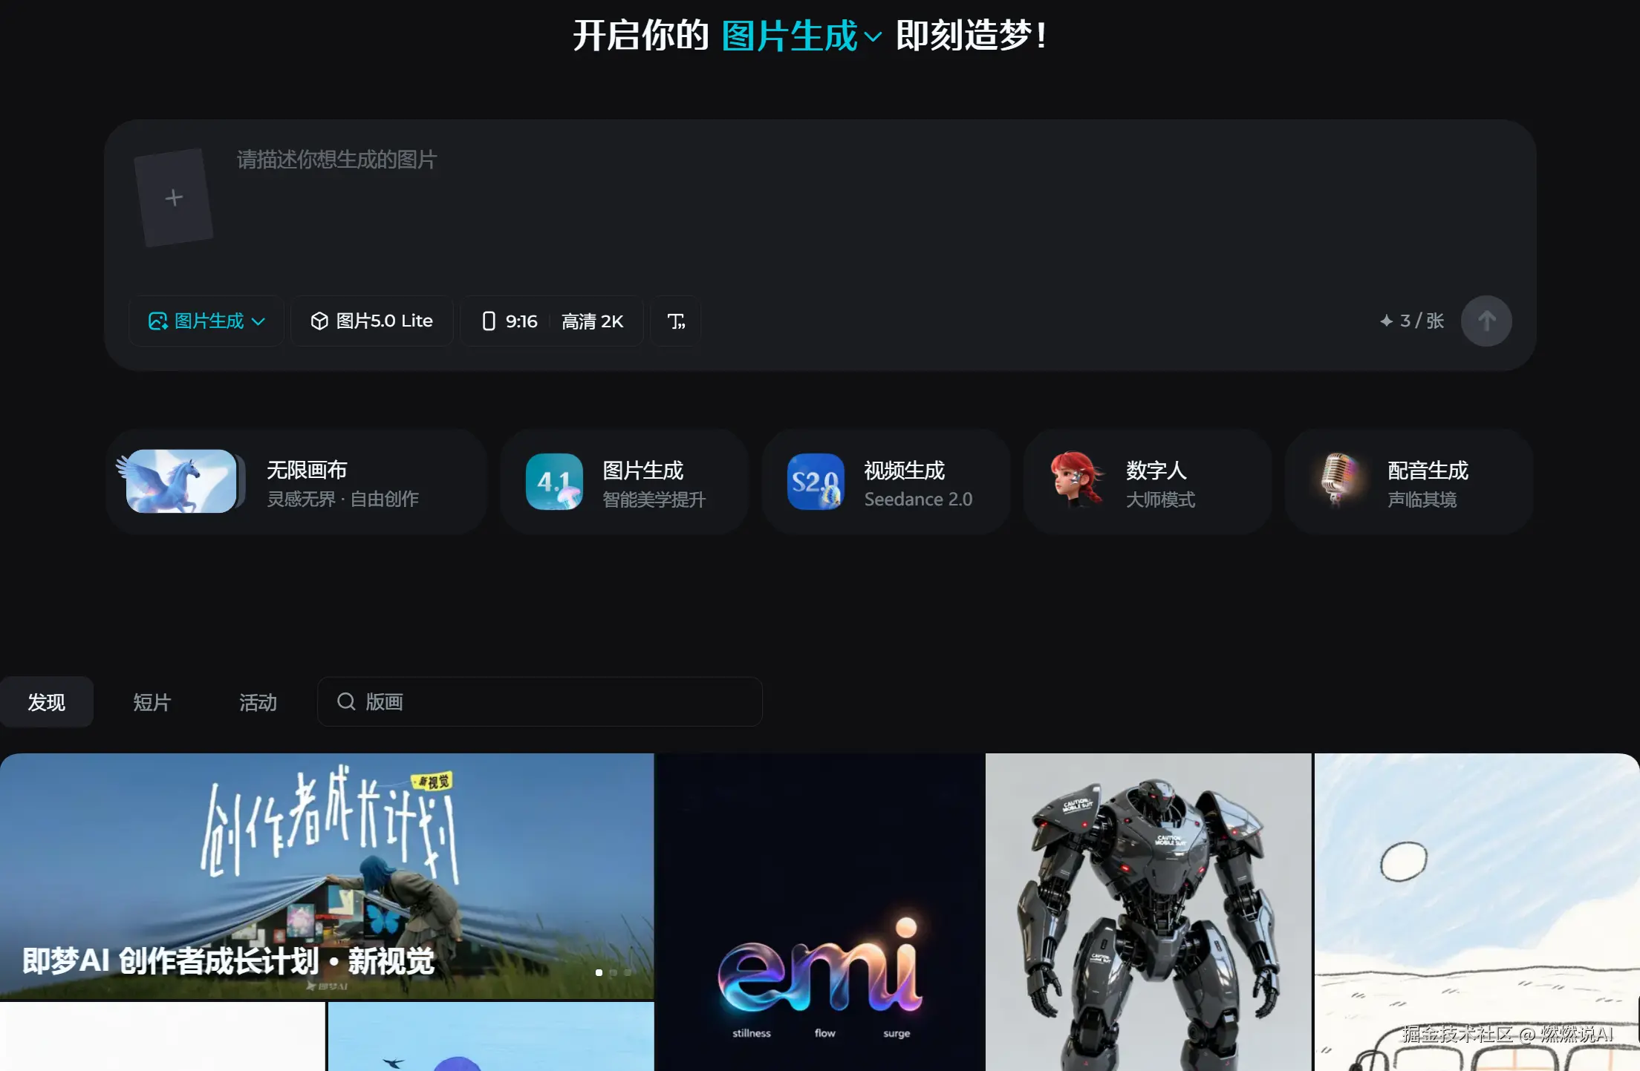This screenshot has width=1640, height=1071.
Task: Open the 图片5.0 Lite model selector
Action: [371, 321]
